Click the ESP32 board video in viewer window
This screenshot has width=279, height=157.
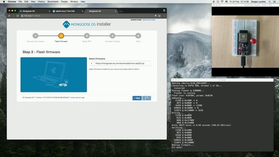pos(245,41)
